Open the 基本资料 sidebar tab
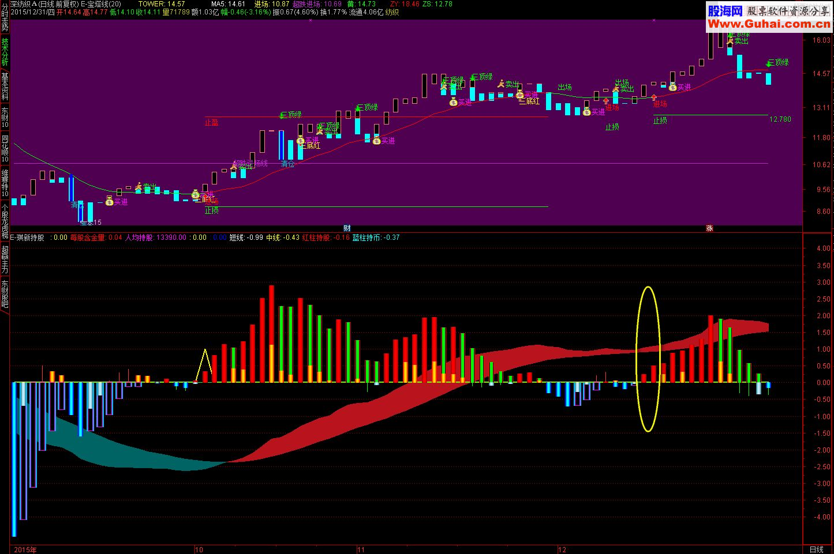Image resolution: width=834 pixels, height=554 pixels. tap(5, 86)
